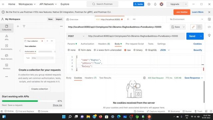Open the response Headers (7) tab

click(x=91, y=78)
